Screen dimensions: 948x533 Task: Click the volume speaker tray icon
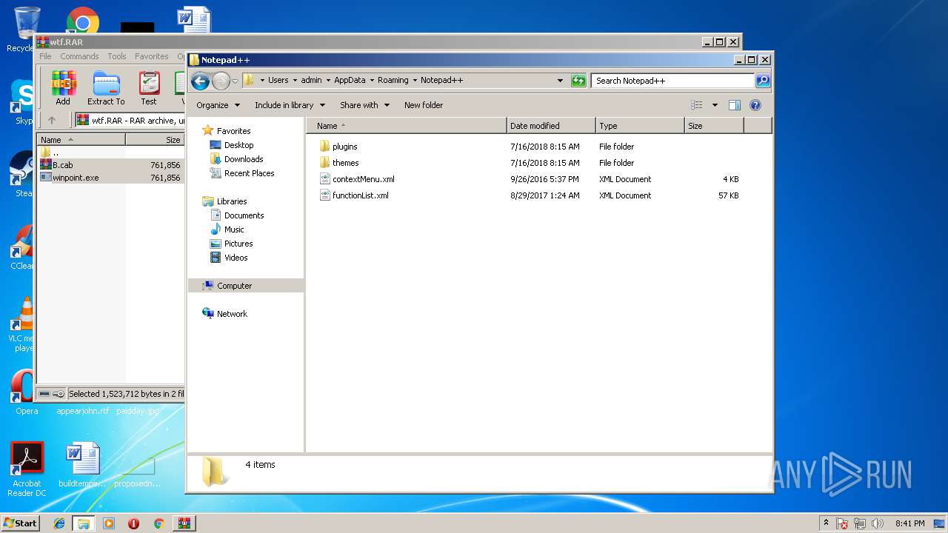(878, 523)
